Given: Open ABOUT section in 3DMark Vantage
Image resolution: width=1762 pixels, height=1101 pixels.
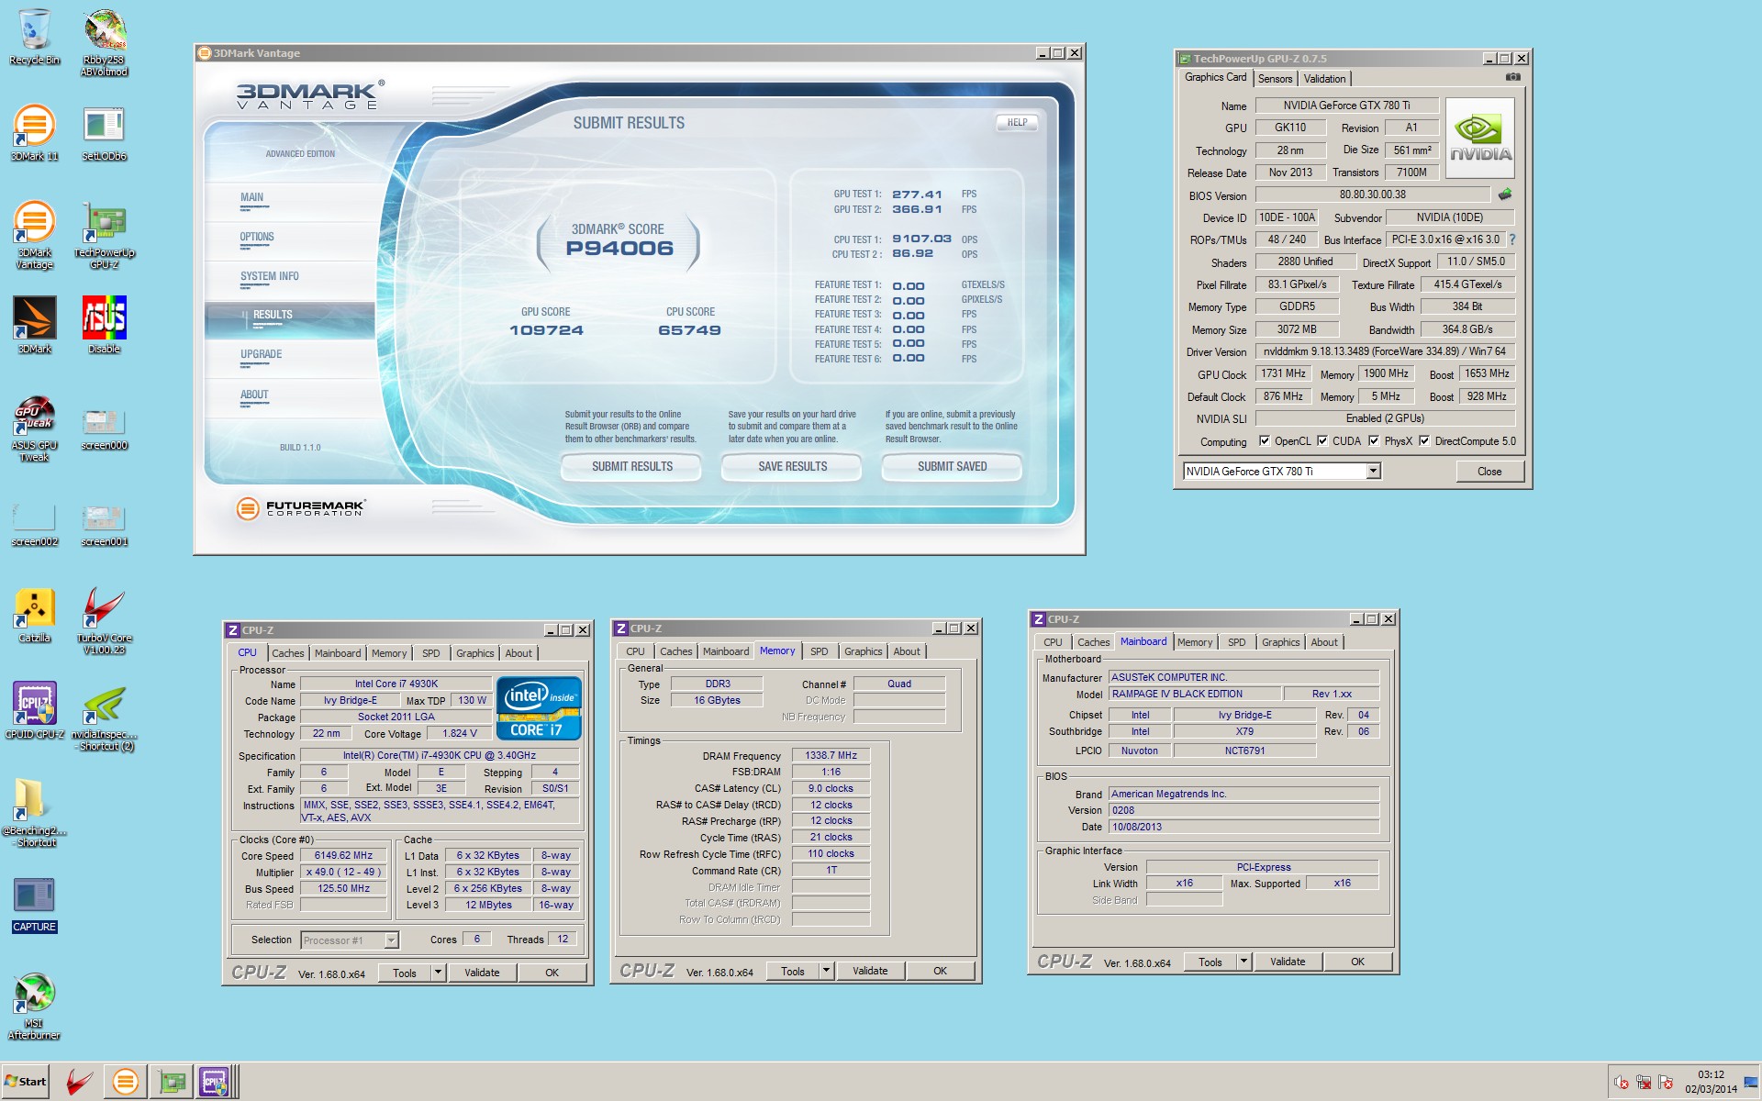Looking at the screenshot, I should pos(254,395).
